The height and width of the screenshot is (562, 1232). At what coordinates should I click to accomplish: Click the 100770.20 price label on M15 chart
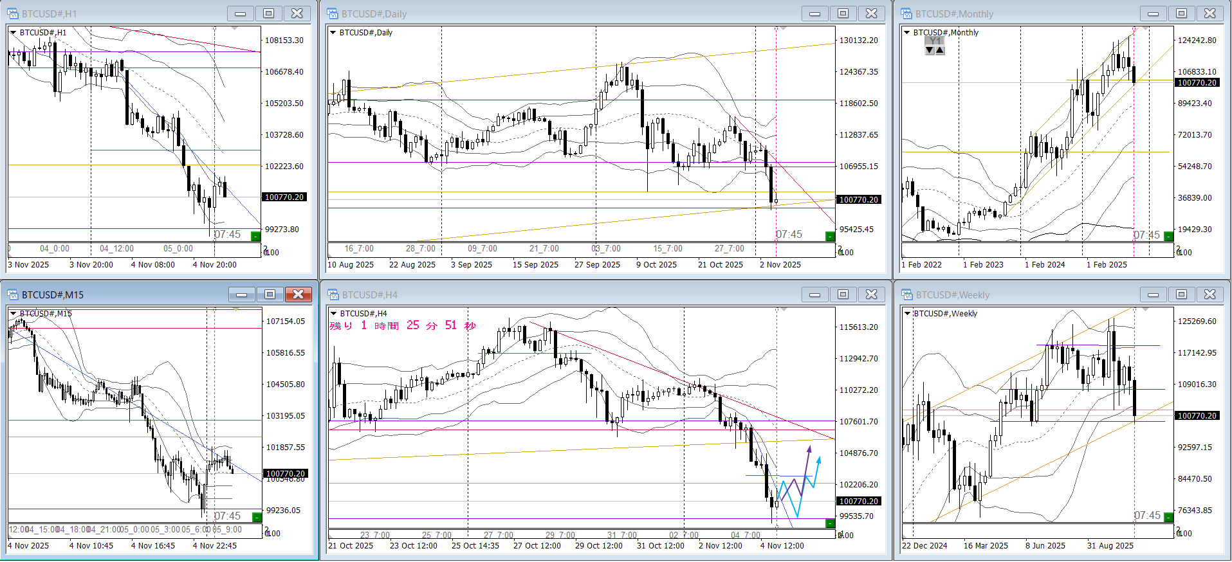[286, 473]
